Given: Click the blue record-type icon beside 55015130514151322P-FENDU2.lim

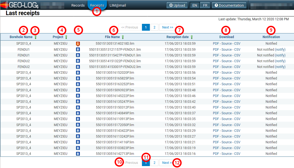Looking at the screenshot, I should point(78,61).
